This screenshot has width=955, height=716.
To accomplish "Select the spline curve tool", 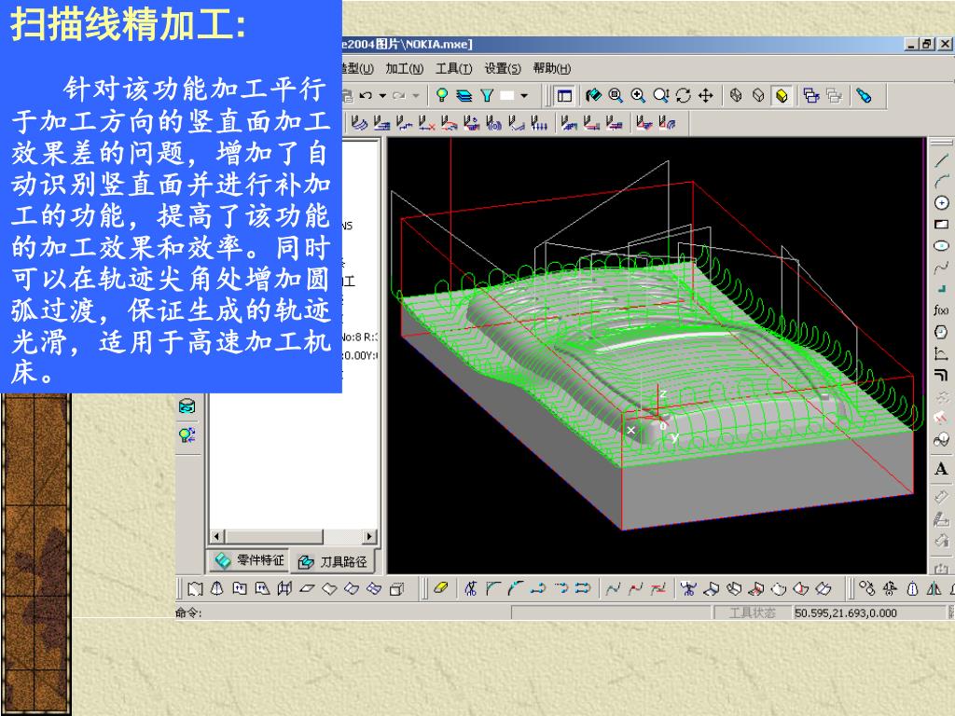I will click(x=942, y=268).
